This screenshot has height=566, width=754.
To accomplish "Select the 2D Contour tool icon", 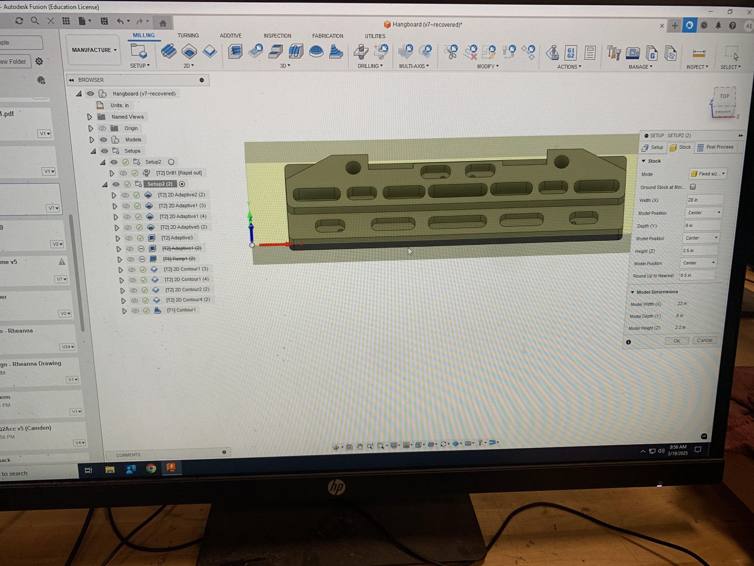I will click(x=210, y=52).
